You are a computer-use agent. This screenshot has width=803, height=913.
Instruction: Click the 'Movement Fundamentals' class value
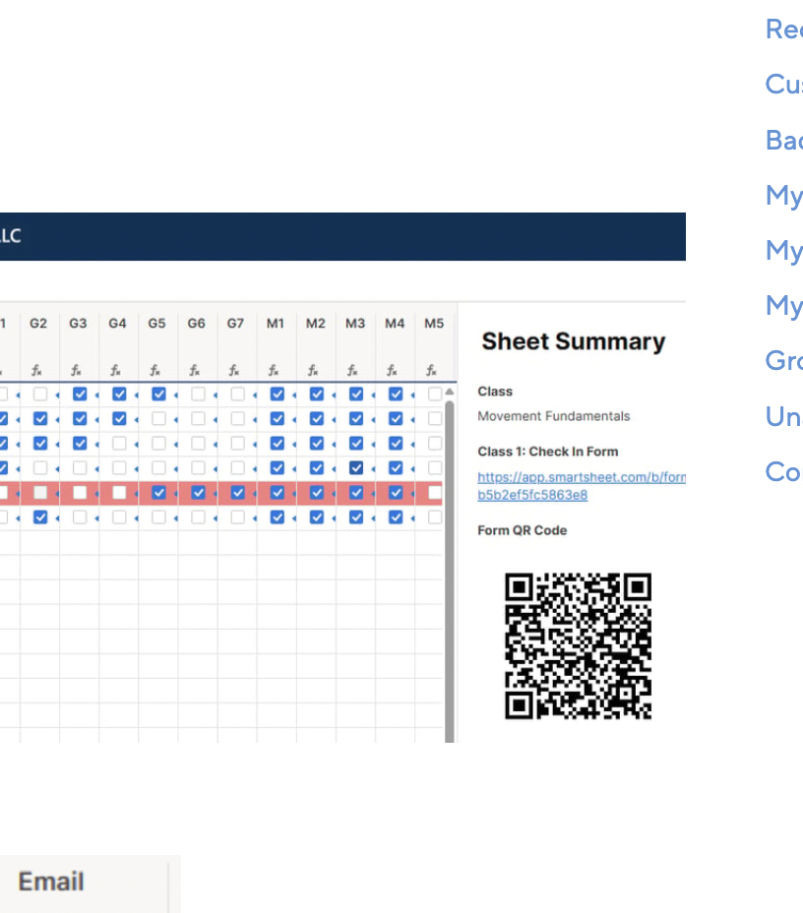(554, 416)
